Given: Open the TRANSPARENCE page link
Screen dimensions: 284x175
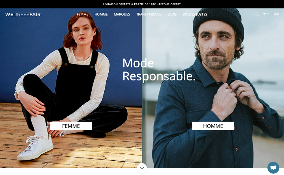Looking at the screenshot, I should point(149,14).
